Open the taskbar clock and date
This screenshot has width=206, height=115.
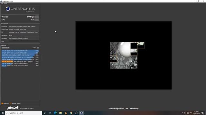[x=197, y=113]
